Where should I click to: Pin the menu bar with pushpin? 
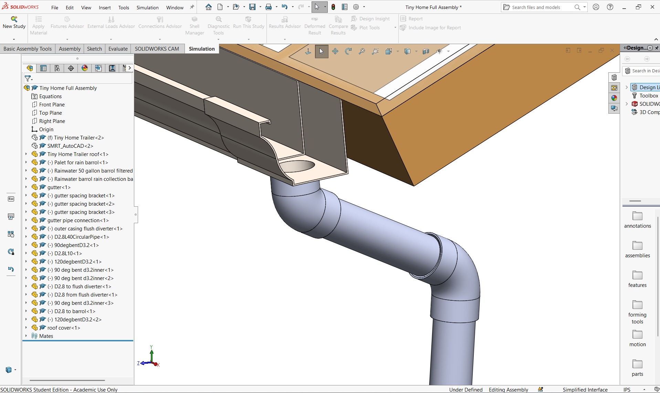tap(192, 7)
